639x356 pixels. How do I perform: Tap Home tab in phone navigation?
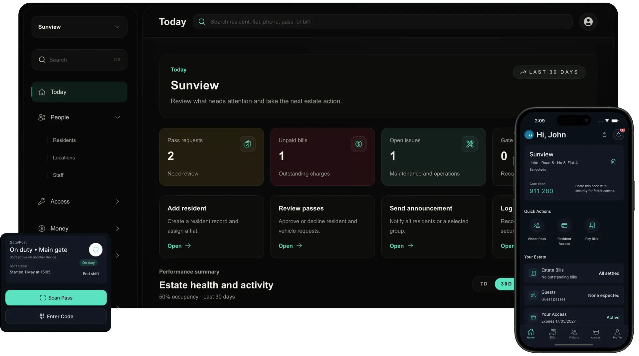coord(531,334)
